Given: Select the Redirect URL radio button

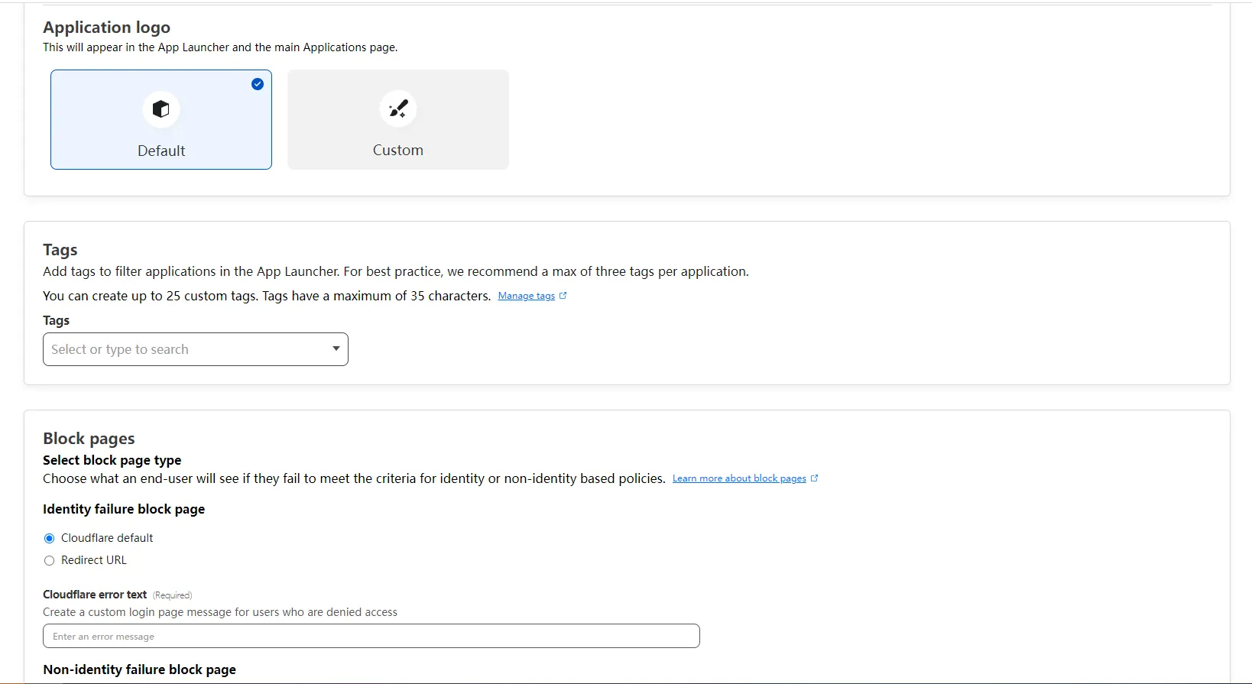Looking at the screenshot, I should [x=50, y=561].
